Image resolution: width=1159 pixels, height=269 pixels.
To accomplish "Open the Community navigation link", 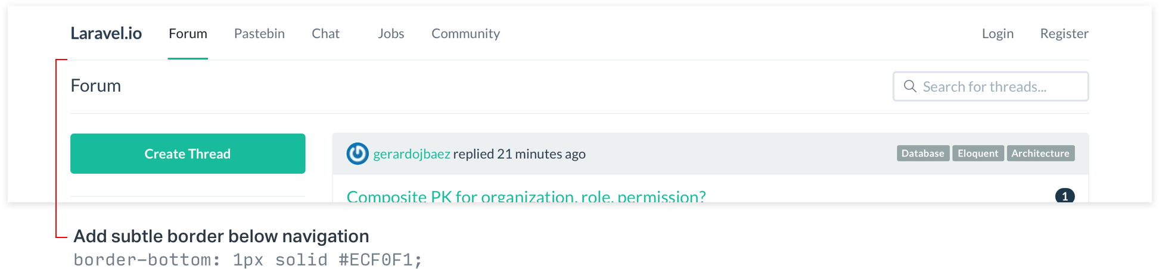I will click(465, 34).
